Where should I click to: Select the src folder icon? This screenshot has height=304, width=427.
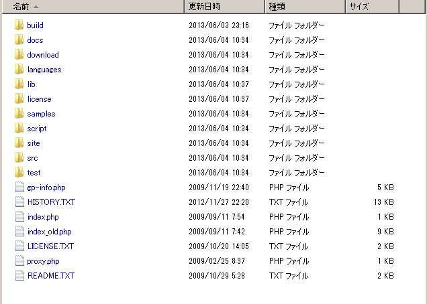point(19,158)
